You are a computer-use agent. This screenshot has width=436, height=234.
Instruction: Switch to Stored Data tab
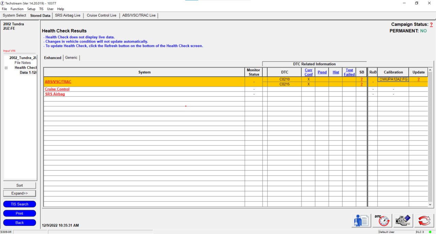pyautogui.click(x=40, y=15)
